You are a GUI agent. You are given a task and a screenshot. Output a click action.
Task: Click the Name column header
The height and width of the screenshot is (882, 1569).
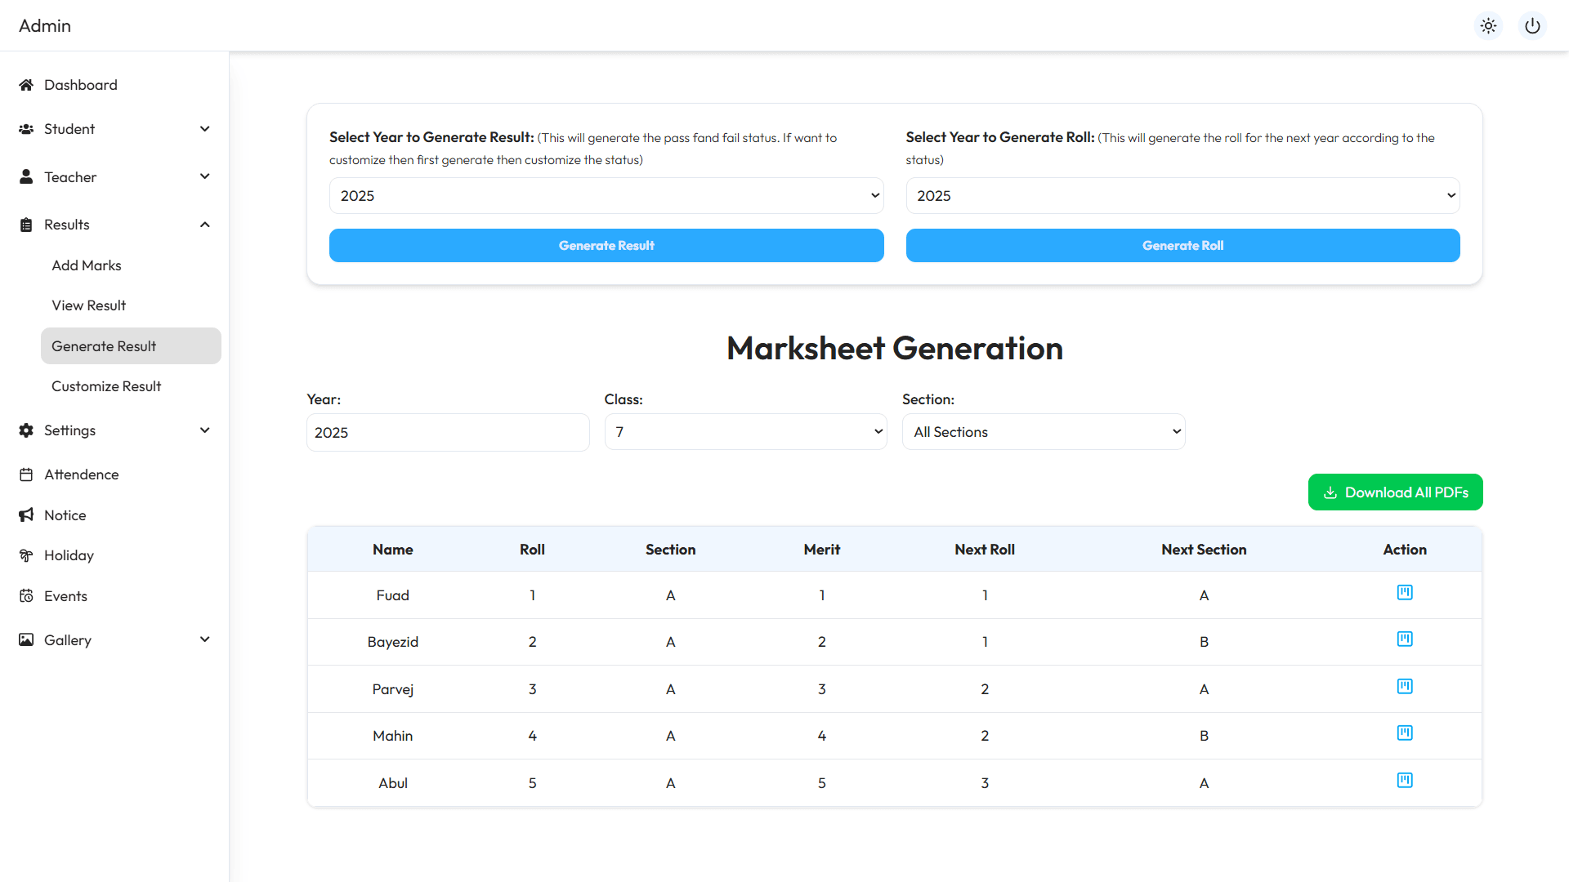[393, 550]
